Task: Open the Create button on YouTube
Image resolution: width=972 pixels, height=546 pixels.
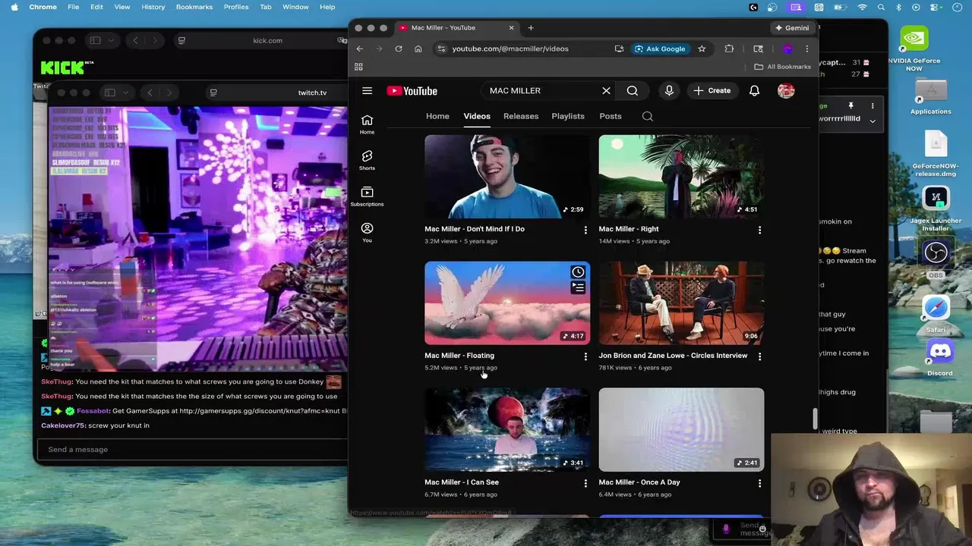Action: [x=712, y=91]
